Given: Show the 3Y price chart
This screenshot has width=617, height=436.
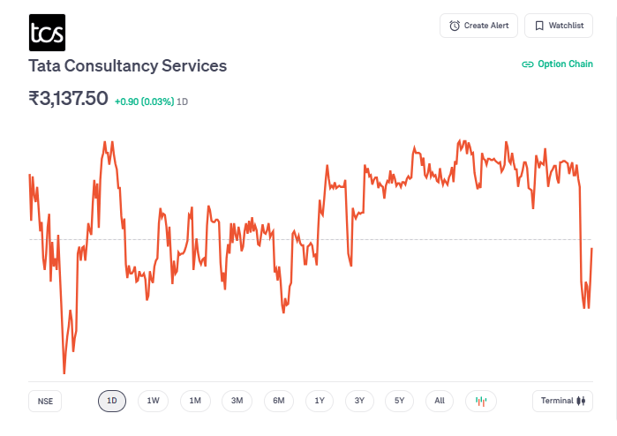Looking at the screenshot, I should (x=359, y=401).
